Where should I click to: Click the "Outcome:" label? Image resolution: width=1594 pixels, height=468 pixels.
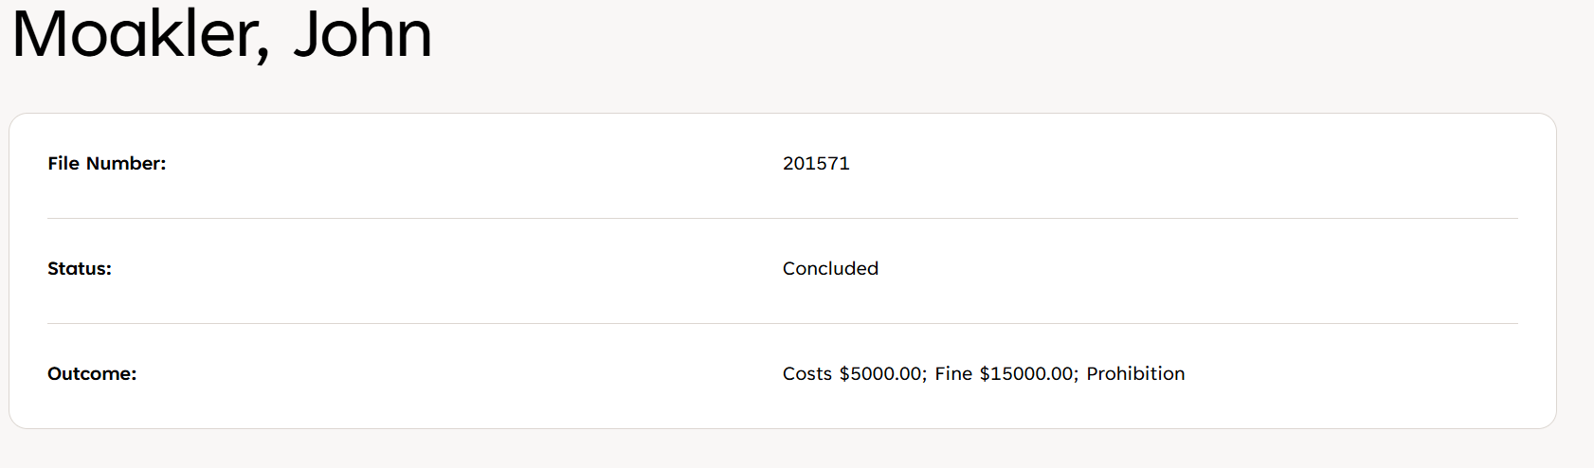tap(92, 373)
